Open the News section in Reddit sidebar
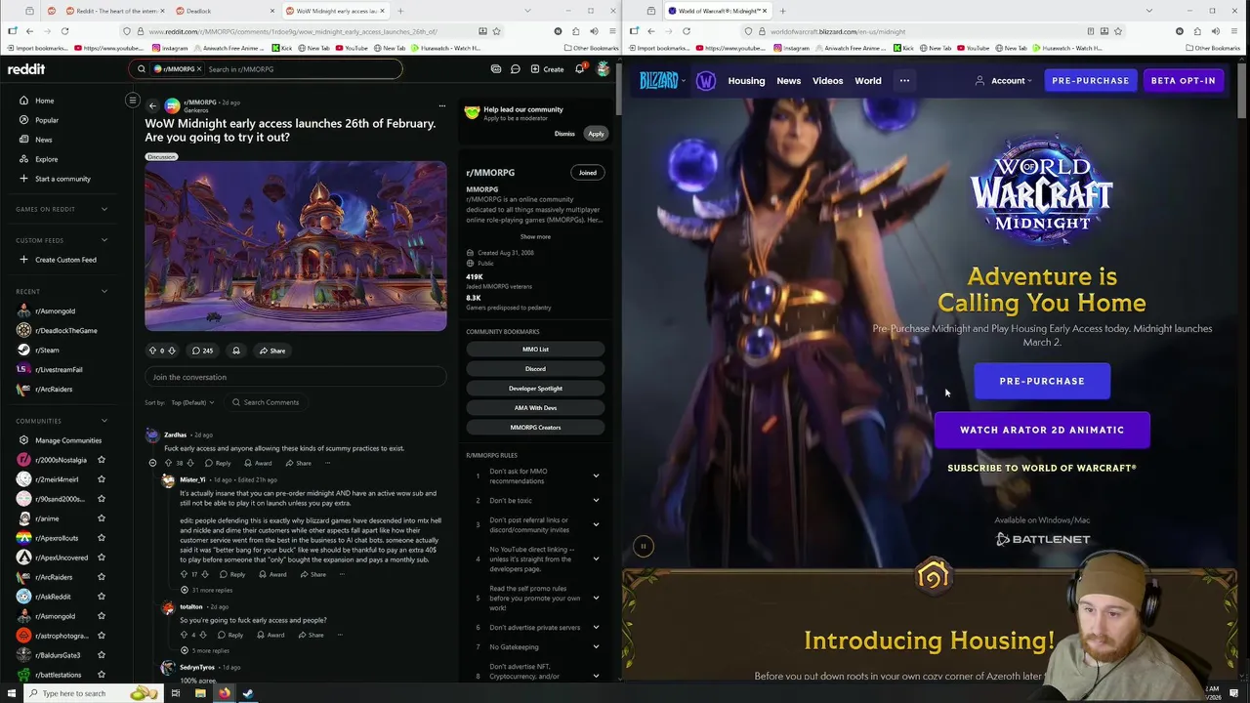1250x703 pixels. [x=43, y=140]
